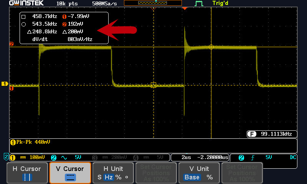Click the F frequency counter icon

252,134
